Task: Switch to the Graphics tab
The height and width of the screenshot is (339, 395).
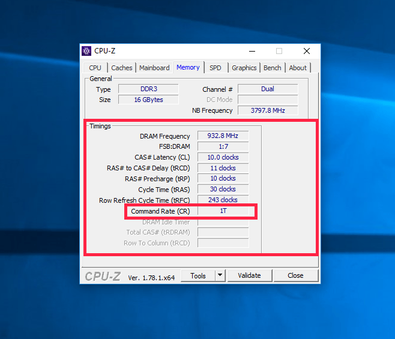Action: pos(244,68)
